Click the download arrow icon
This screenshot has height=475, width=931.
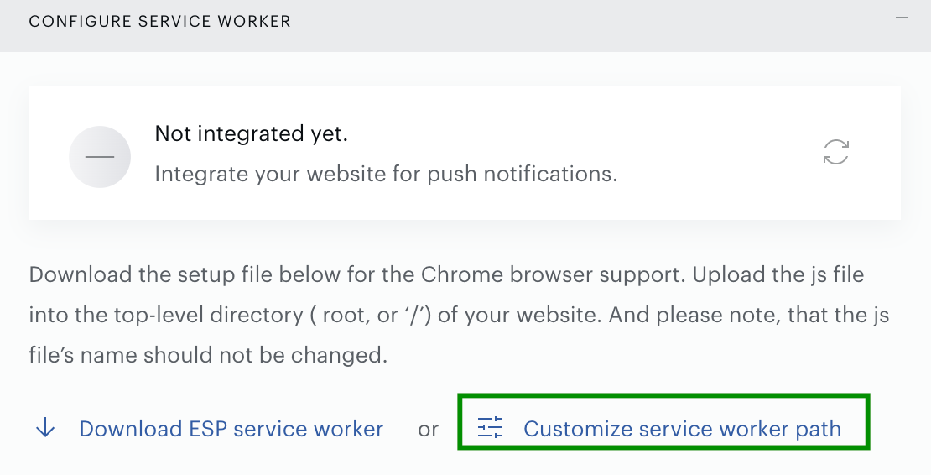click(46, 428)
